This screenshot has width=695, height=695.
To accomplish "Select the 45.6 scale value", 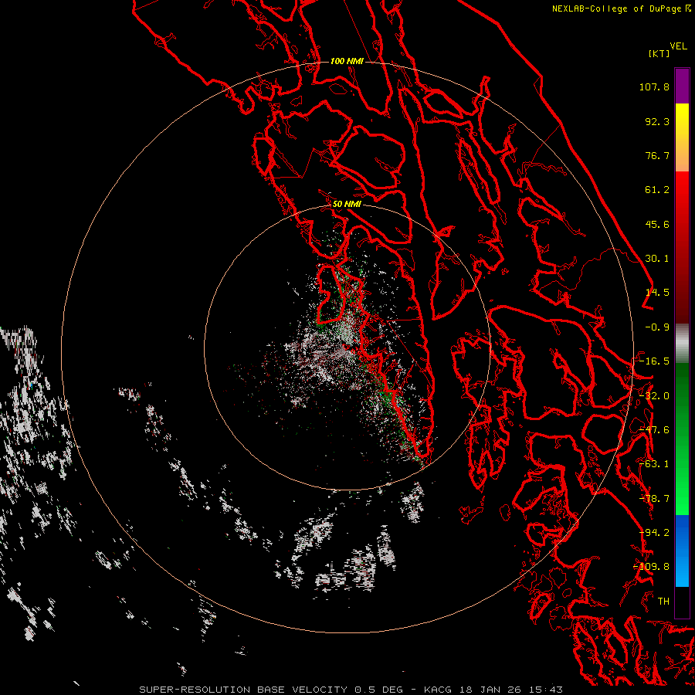I will pos(657,224).
